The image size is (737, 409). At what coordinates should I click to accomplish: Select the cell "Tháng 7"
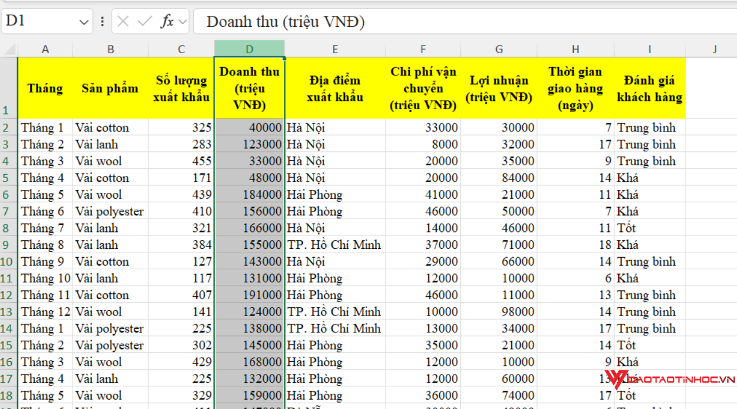tap(45, 228)
